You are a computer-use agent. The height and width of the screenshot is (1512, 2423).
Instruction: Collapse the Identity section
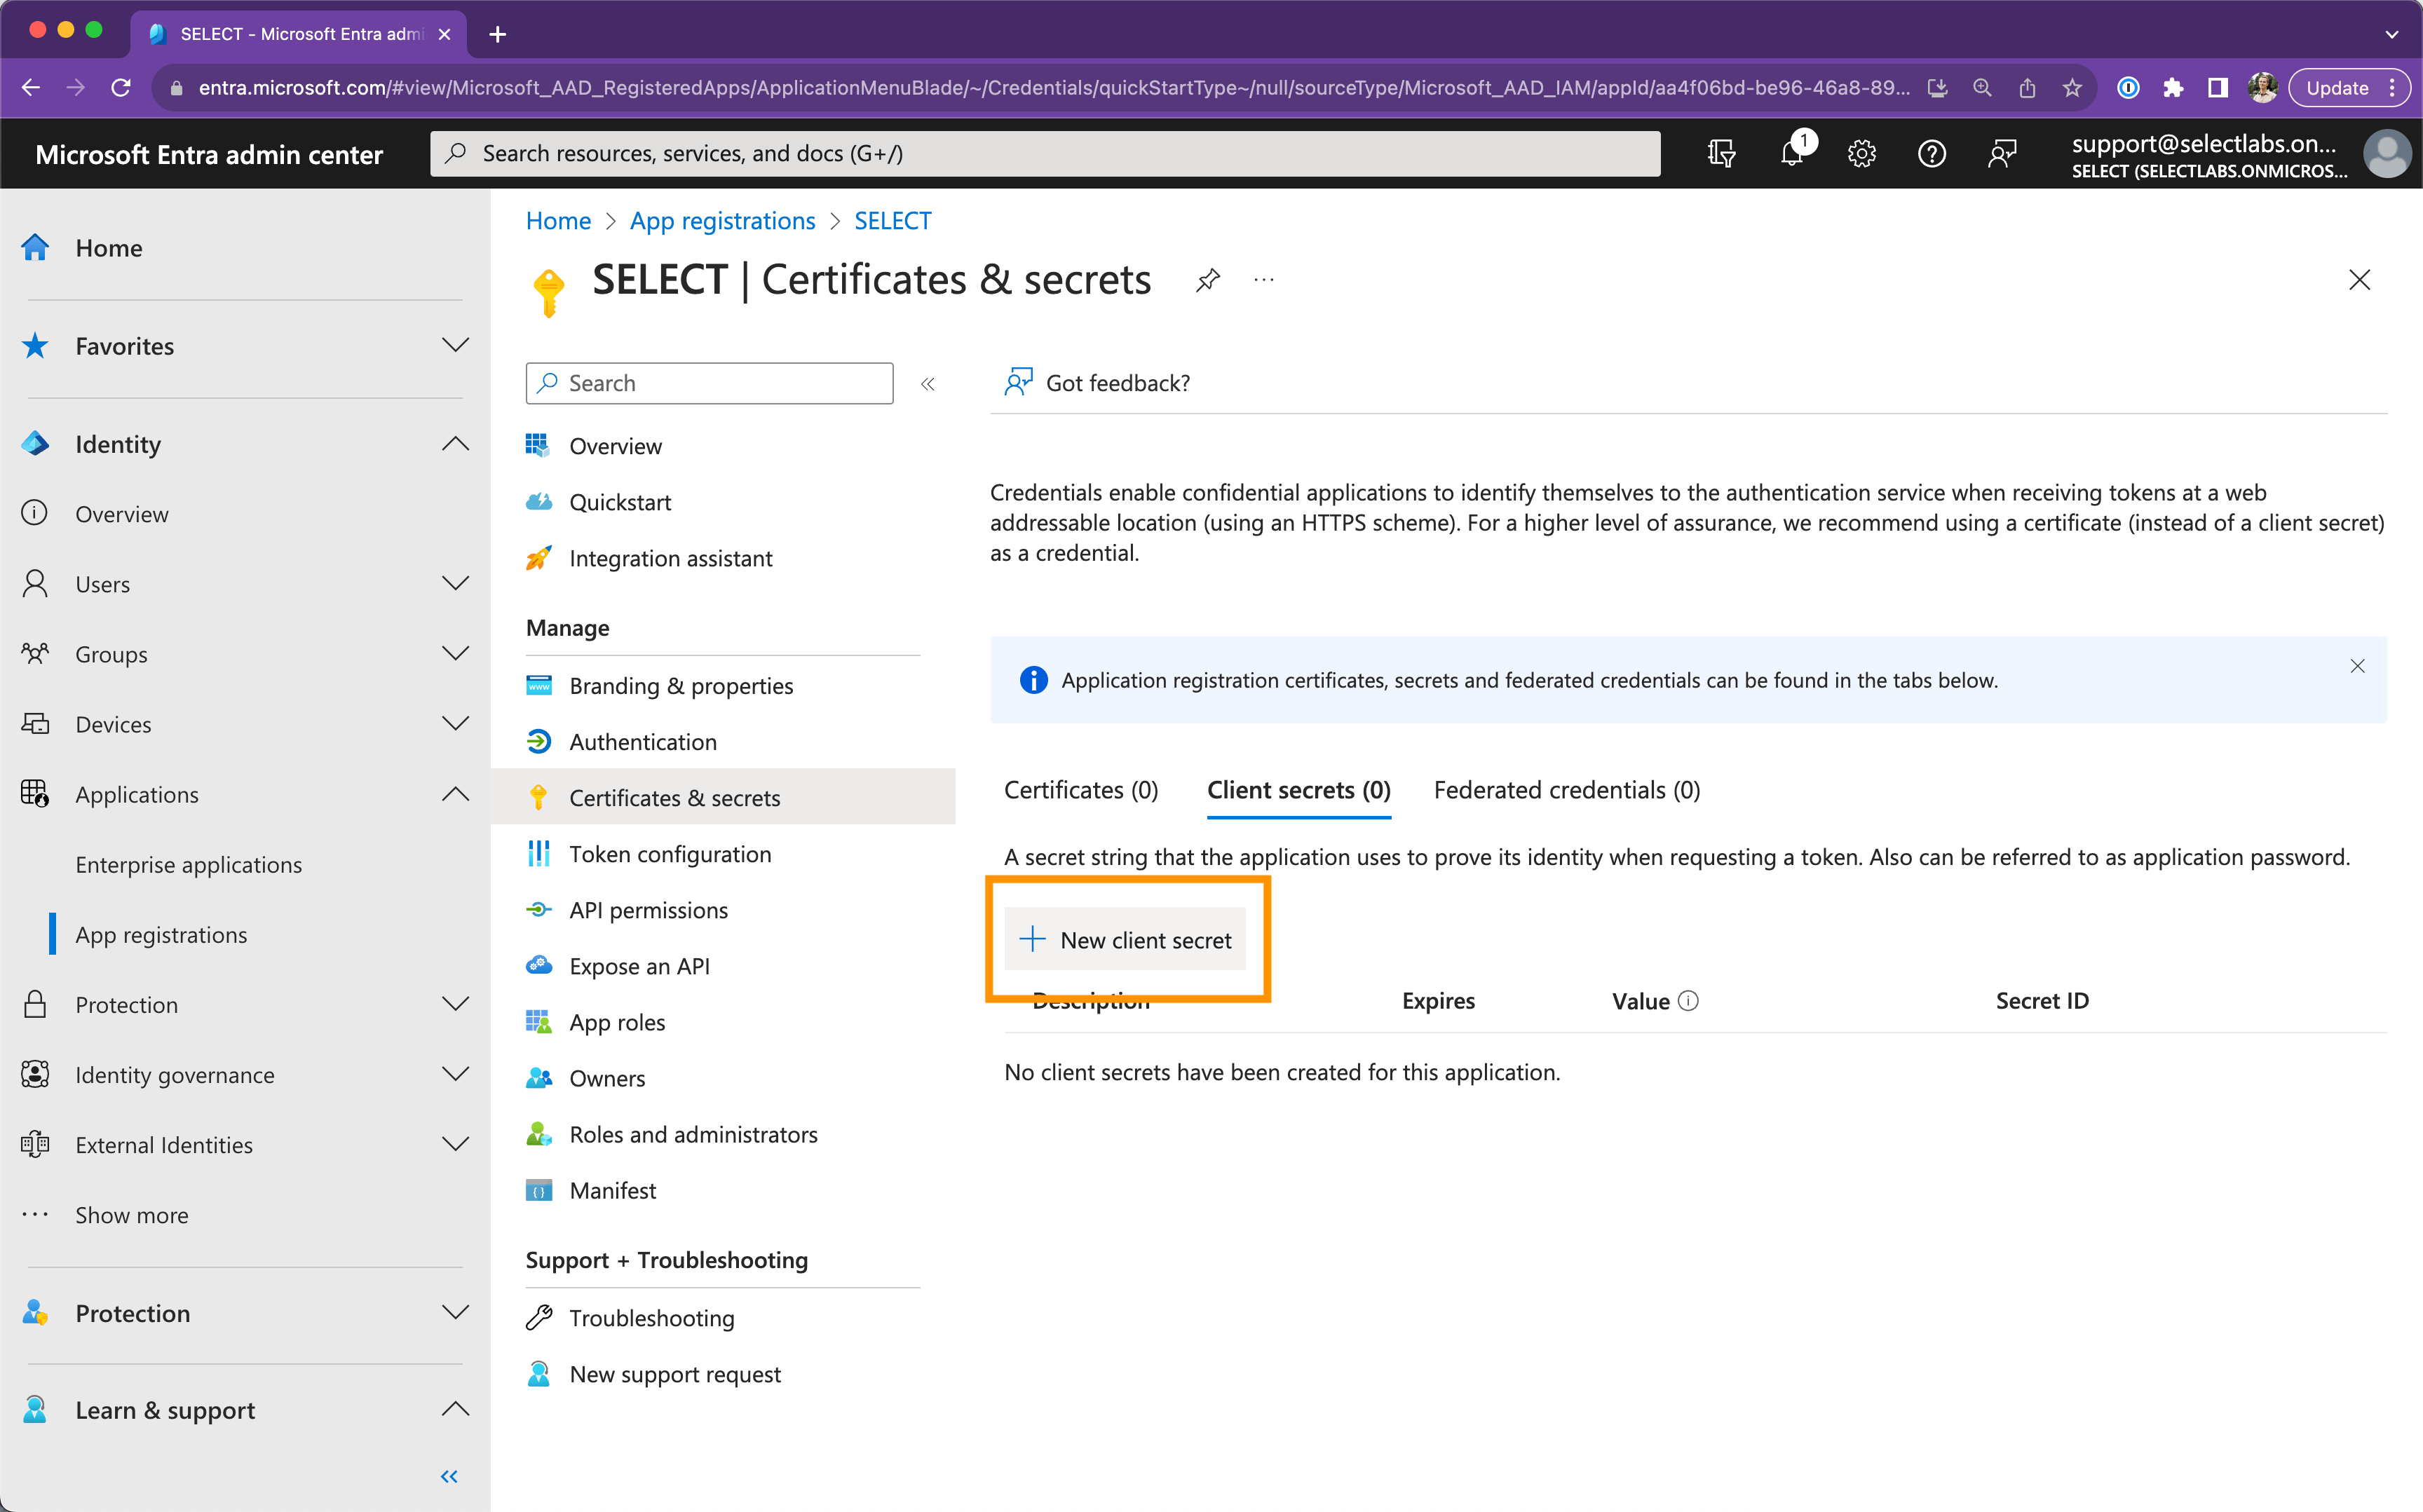[455, 444]
